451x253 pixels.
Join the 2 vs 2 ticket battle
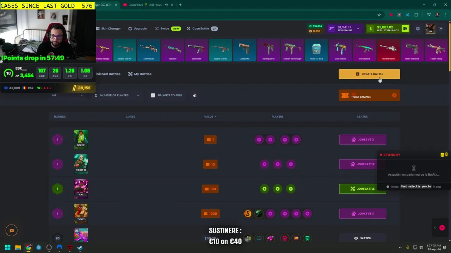tap(363, 140)
